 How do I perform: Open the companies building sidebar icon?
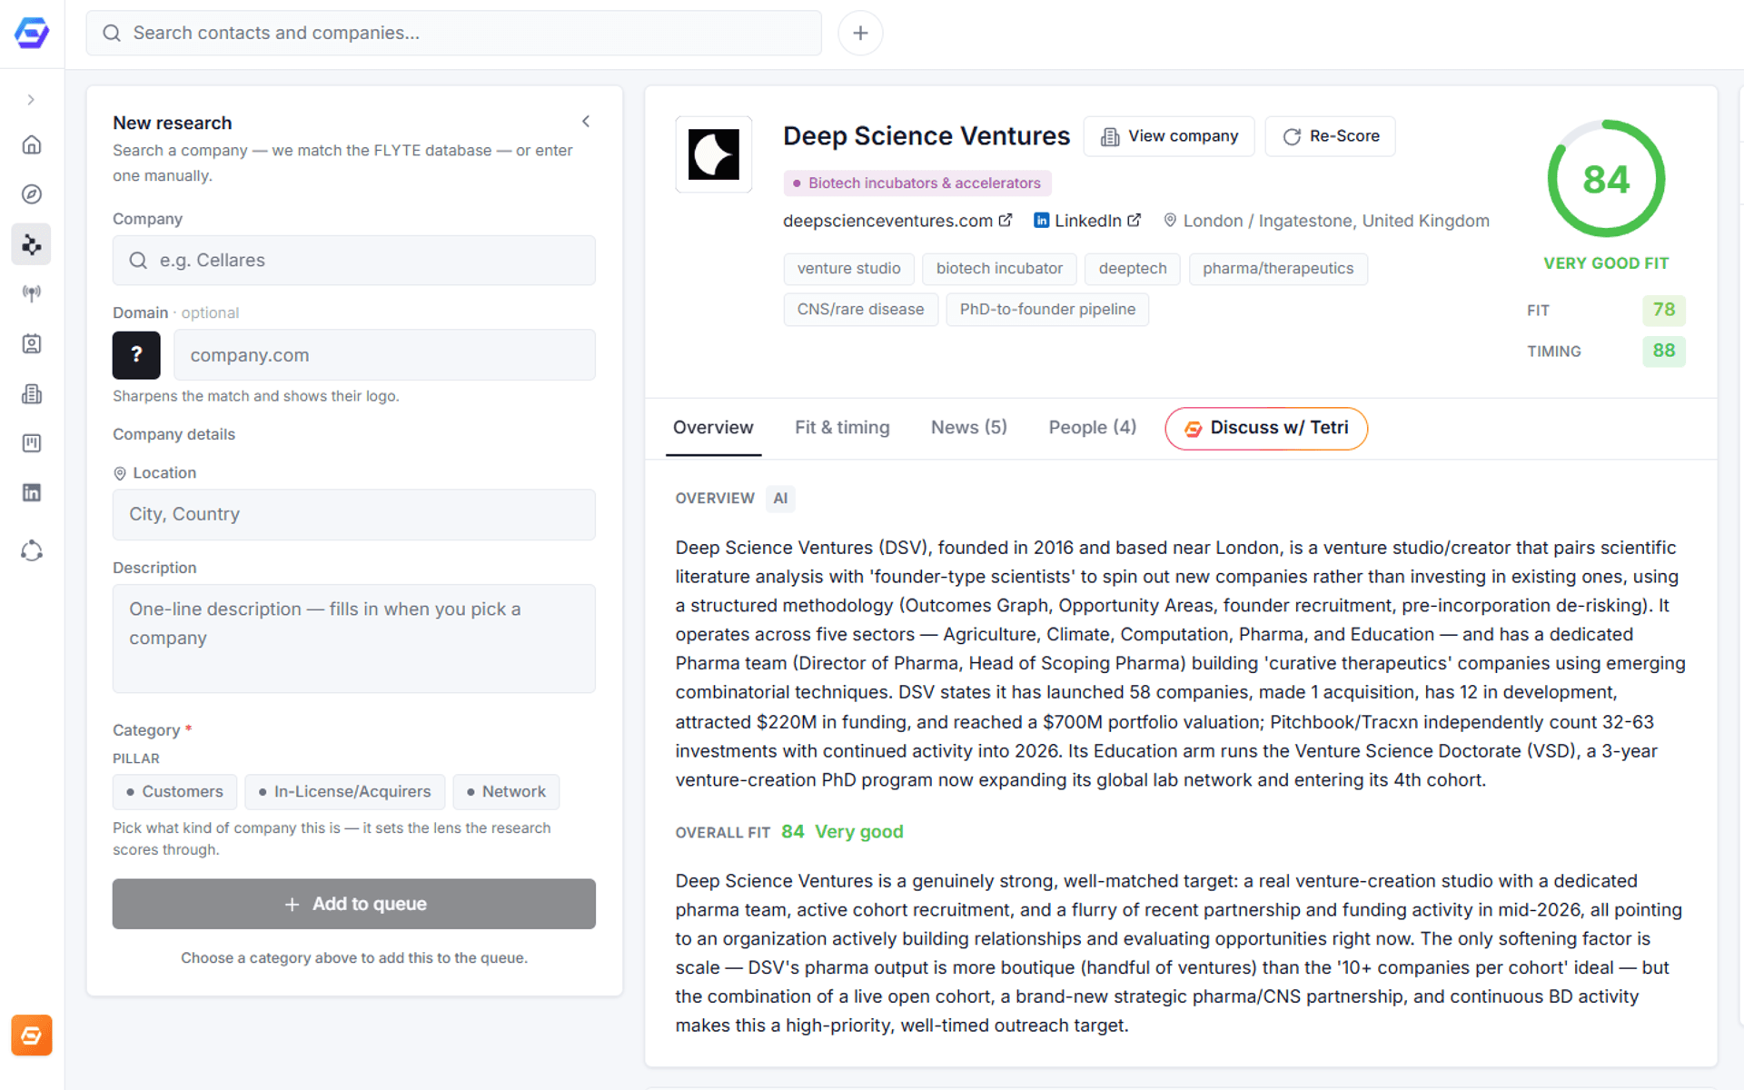(32, 393)
